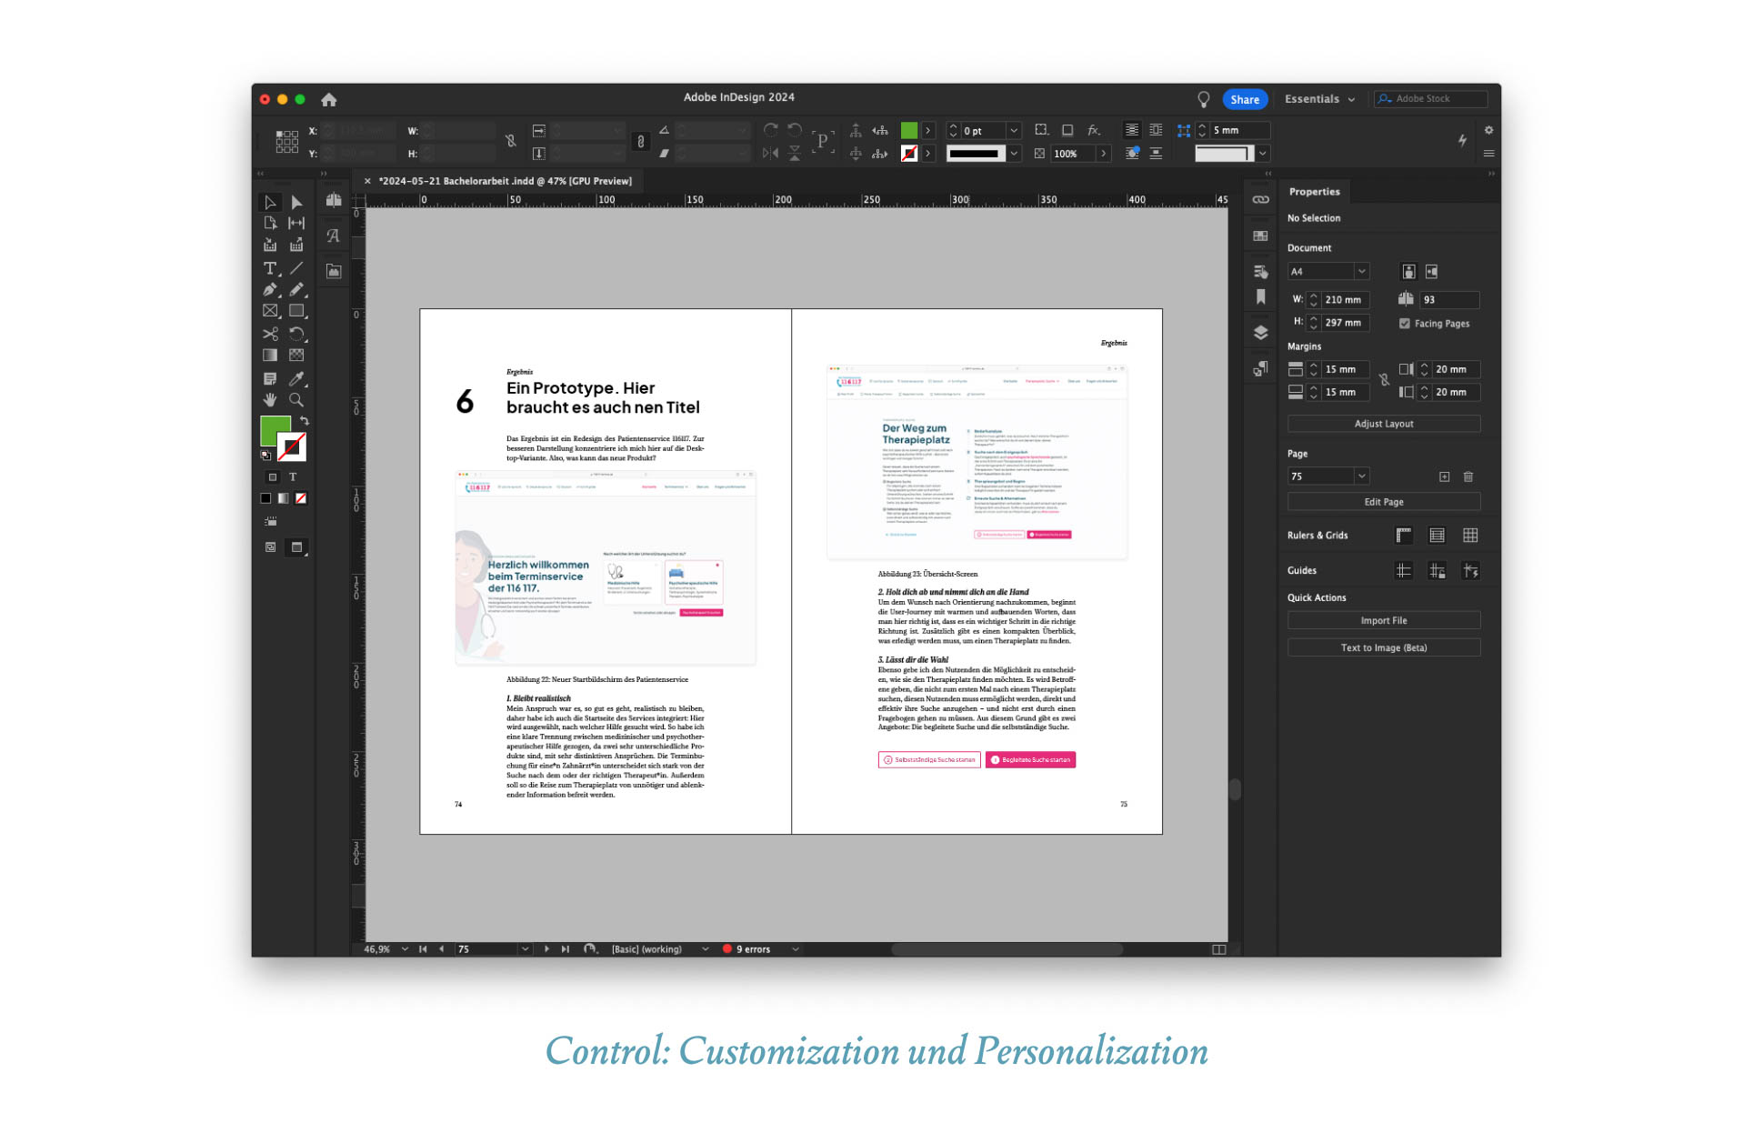Select the Line tool
Image resolution: width=1753 pixels, height=1133 pixels.
(x=296, y=268)
